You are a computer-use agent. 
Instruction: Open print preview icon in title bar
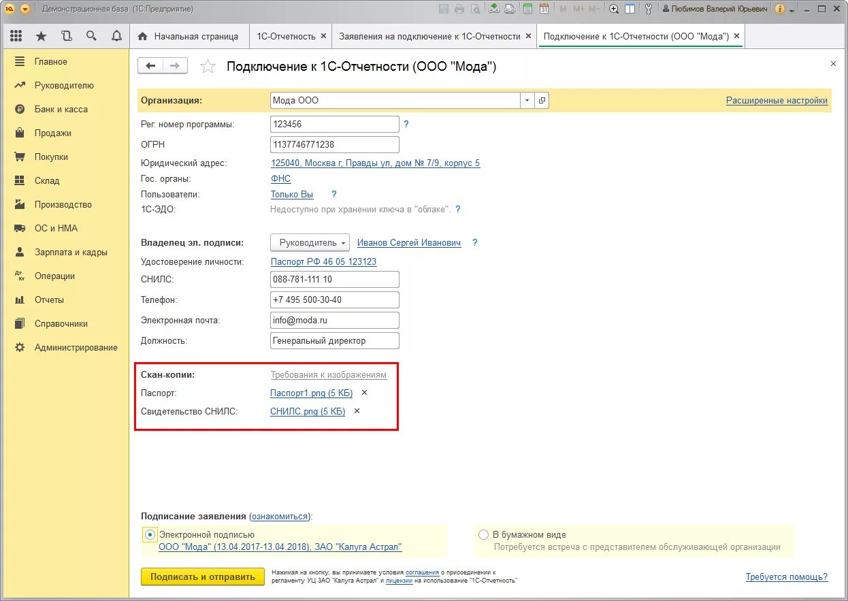(x=475, y=9)
